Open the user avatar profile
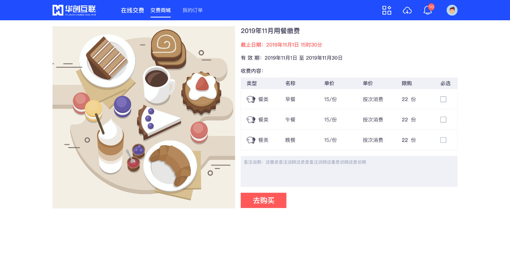 click(x=452, y=10)
